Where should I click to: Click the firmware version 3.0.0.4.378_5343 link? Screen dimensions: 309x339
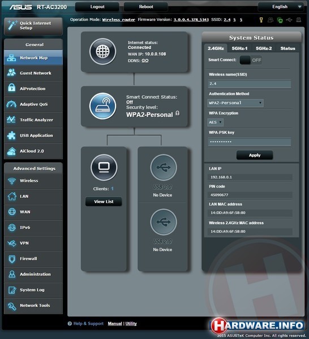point(191,20)
